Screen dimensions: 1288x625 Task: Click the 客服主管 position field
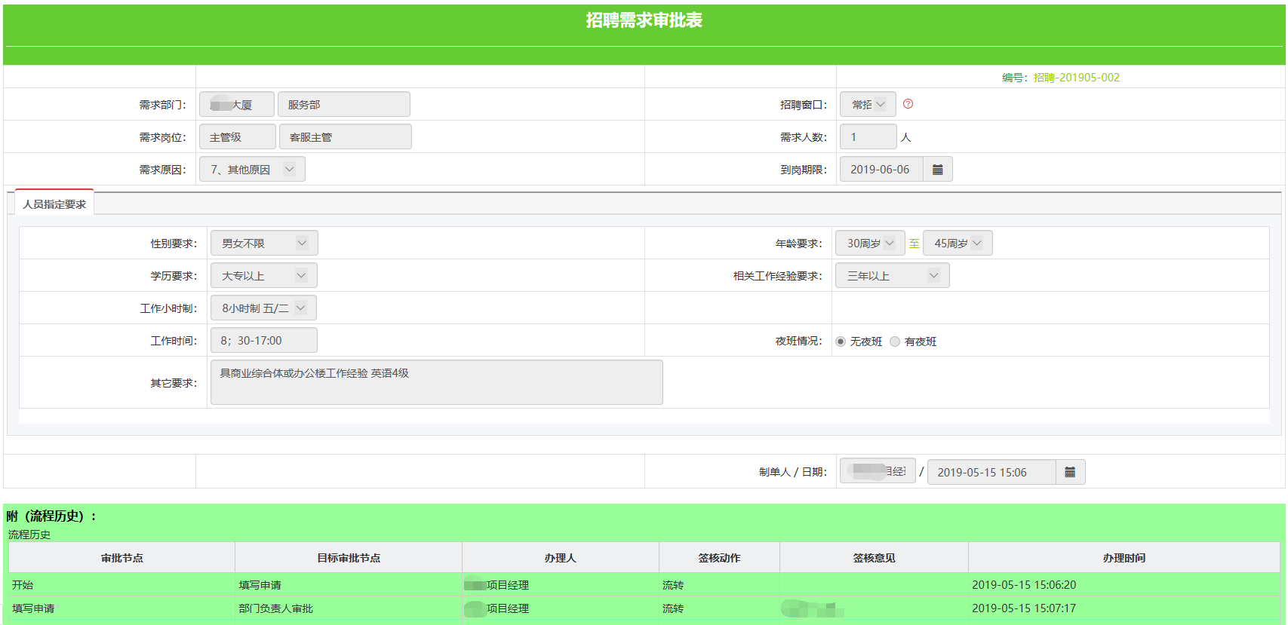(x=345, y=137)
